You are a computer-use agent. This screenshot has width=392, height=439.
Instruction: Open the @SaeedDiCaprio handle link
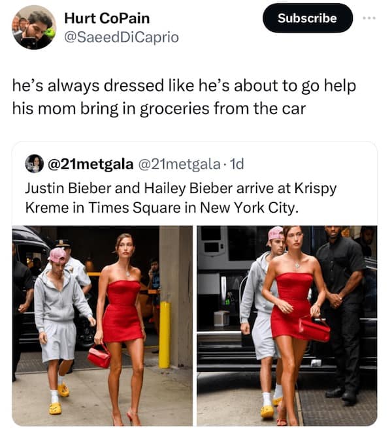[x=121, y=37]
